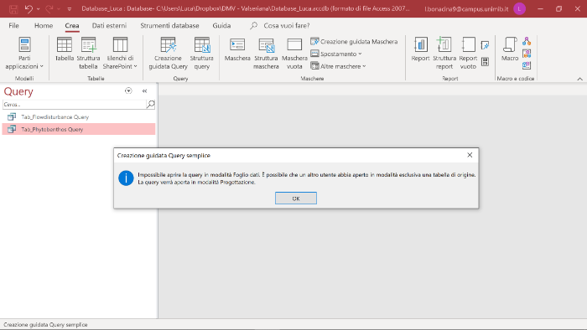This screenshot has height=330, width=587.
Task: Create a new Report
Action: pyautogui.click(x=420, y=49)
